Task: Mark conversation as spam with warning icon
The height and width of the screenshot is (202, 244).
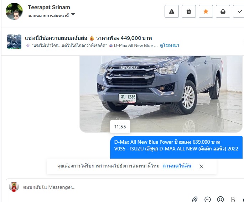Action: [172, 11]
